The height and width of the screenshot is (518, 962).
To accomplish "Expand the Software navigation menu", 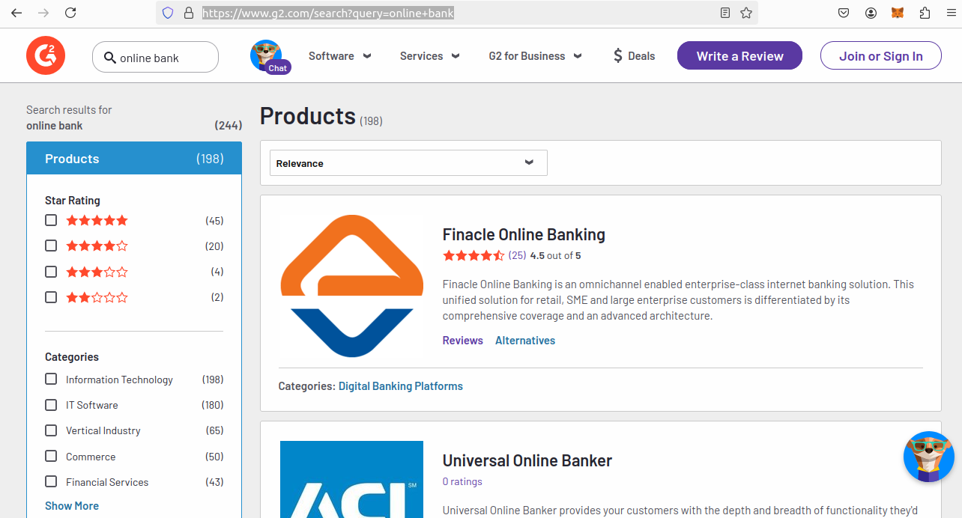I will [340, 56].
